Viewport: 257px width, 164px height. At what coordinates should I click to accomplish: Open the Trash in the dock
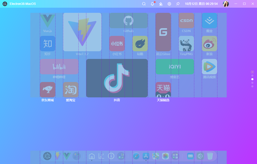pos(210,156)
